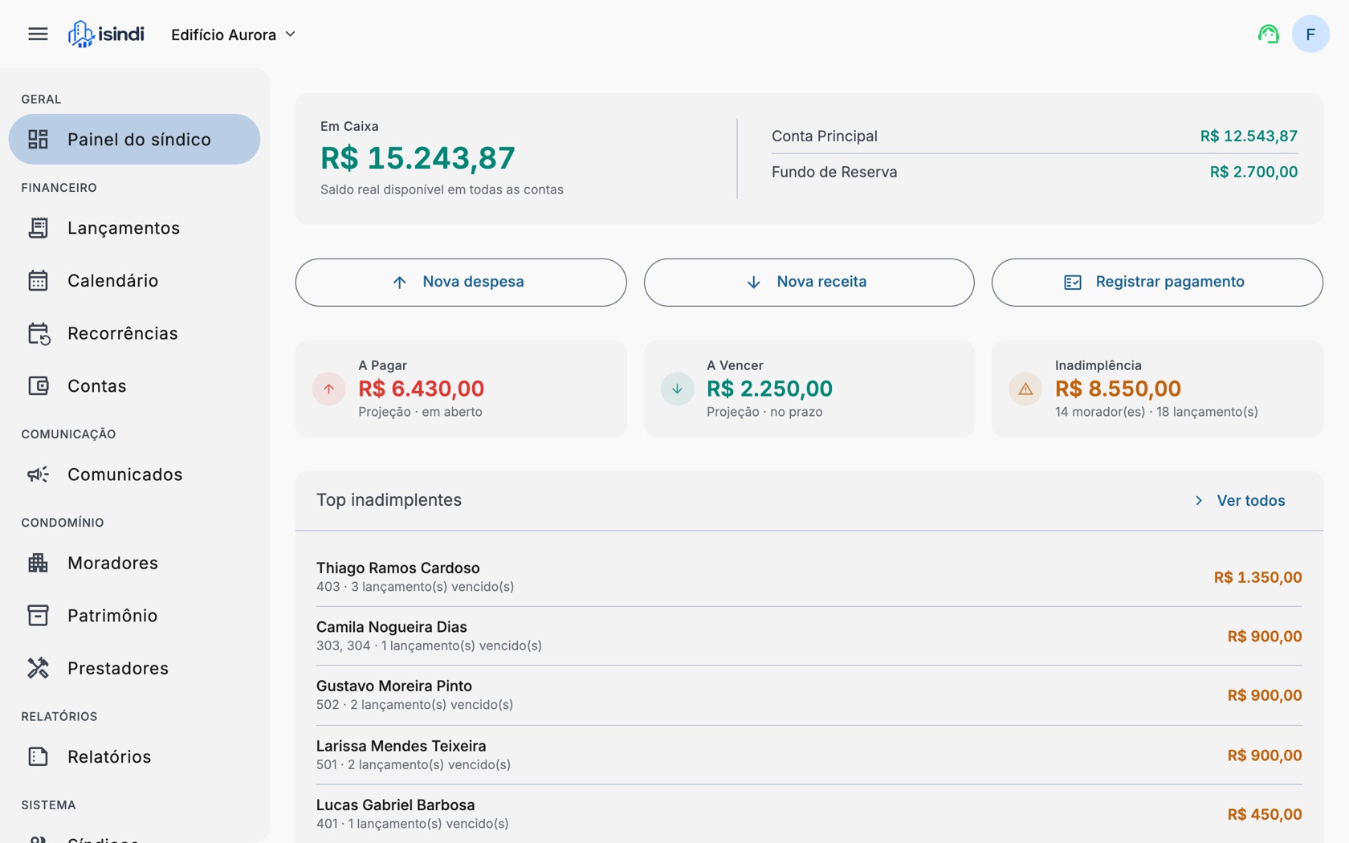Open Prestadores sidebar label

[118, 668]
